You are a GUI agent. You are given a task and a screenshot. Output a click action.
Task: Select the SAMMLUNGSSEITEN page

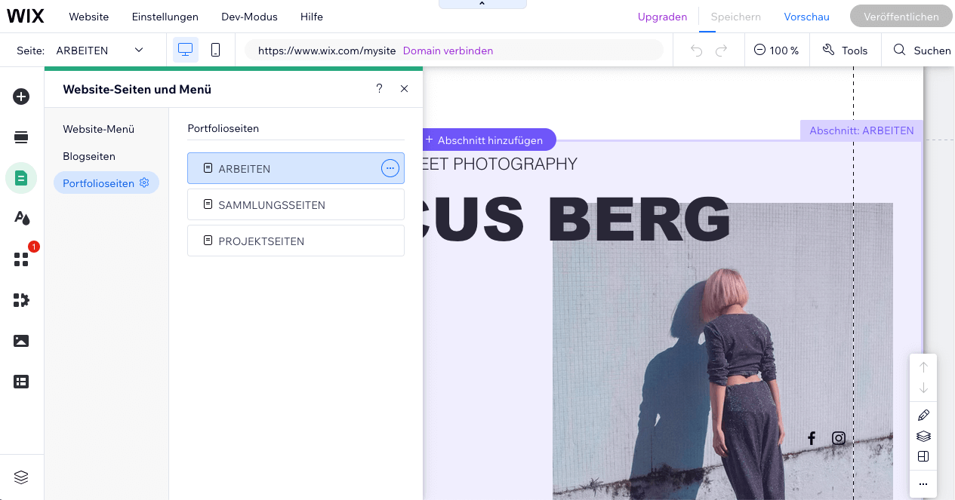[295, 204]
